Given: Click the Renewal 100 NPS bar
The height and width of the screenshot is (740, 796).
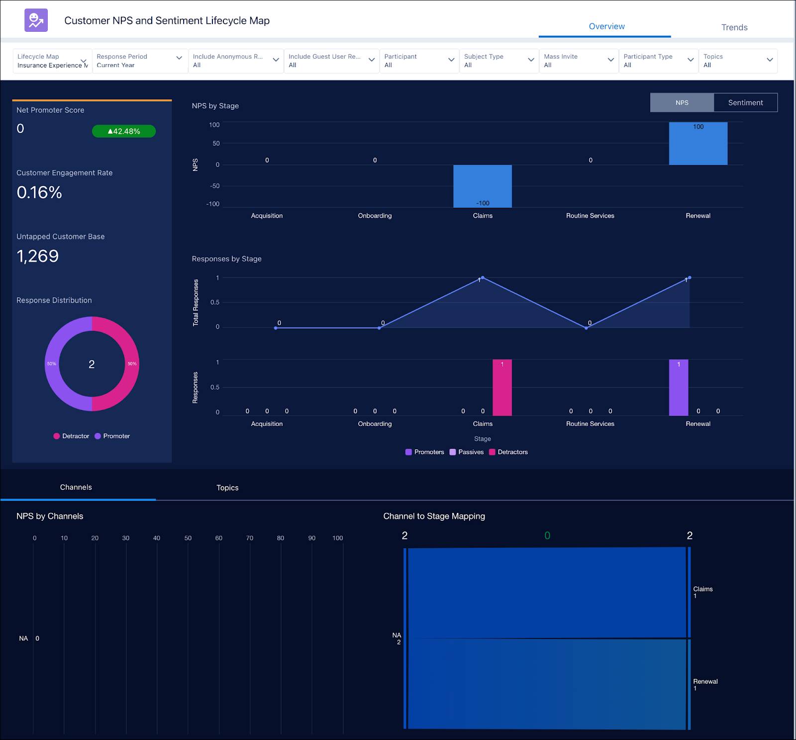Looking at the screenshot, I should coord(698,144).
